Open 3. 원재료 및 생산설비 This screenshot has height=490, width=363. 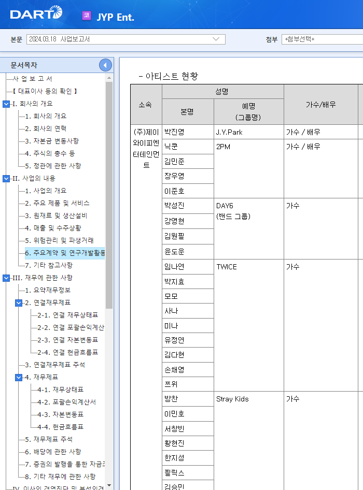point(56,215)
